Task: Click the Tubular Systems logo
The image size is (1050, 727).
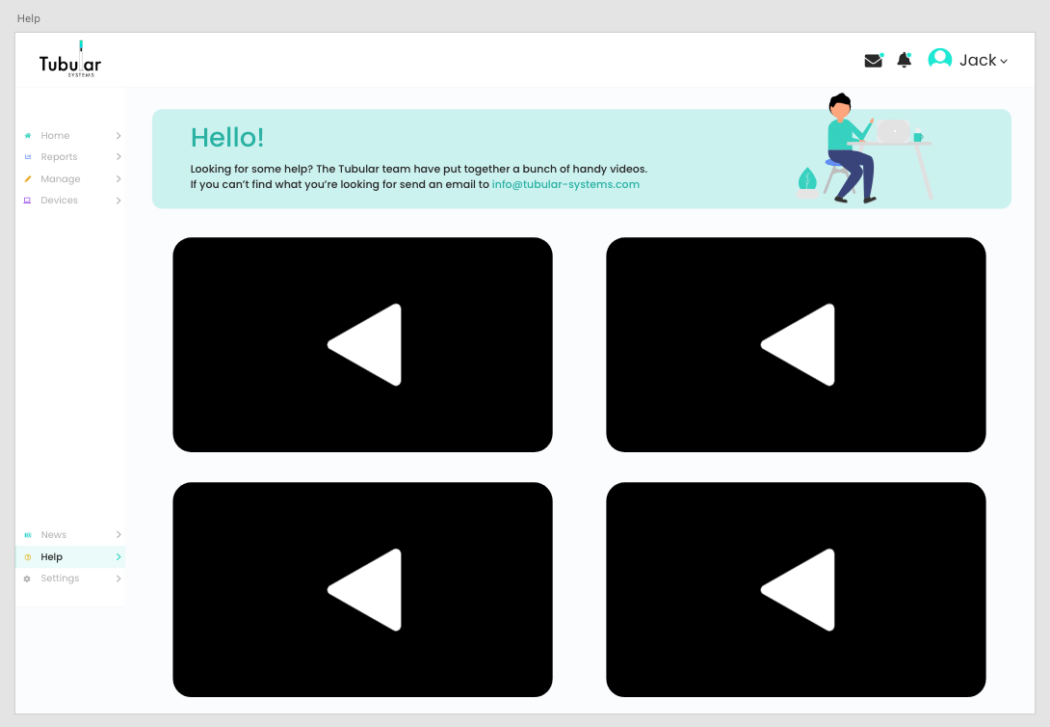Action: coord(69,62)
